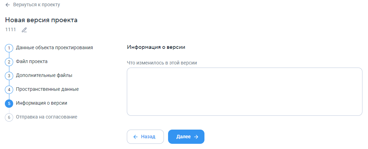
Task: Click the left arrow inside Назад button
Action: 135,137
